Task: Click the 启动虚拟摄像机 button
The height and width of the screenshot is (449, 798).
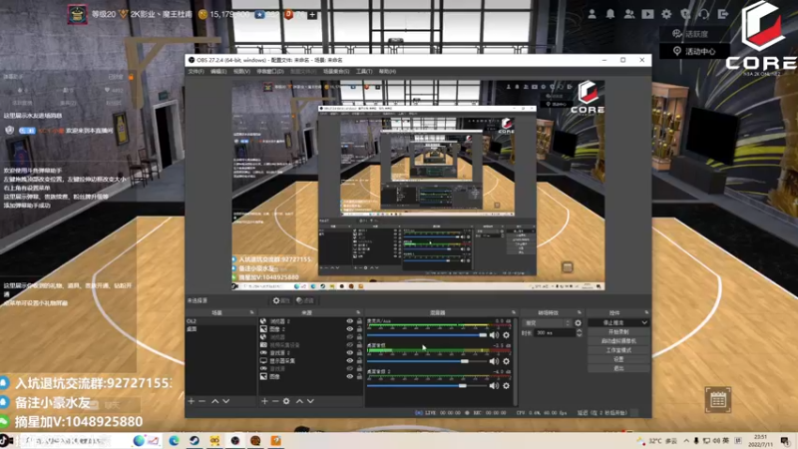Action: [x=618, y=341]
